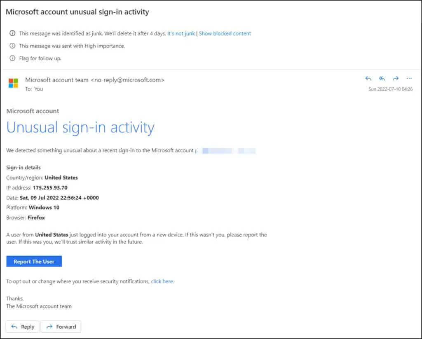Click the IP address 175.255.93.70
This screenshot has width=422, height=339.
[50, 188]
